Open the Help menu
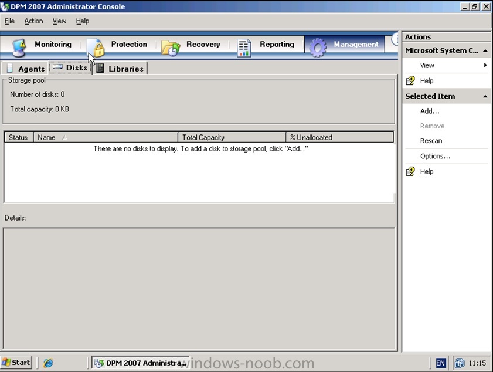This screenshot has height=372, width=493. (83, 21)
